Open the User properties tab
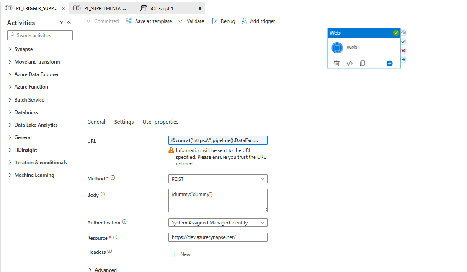Image resolution: width=467 pixels, height=272 pixels. 160,122
